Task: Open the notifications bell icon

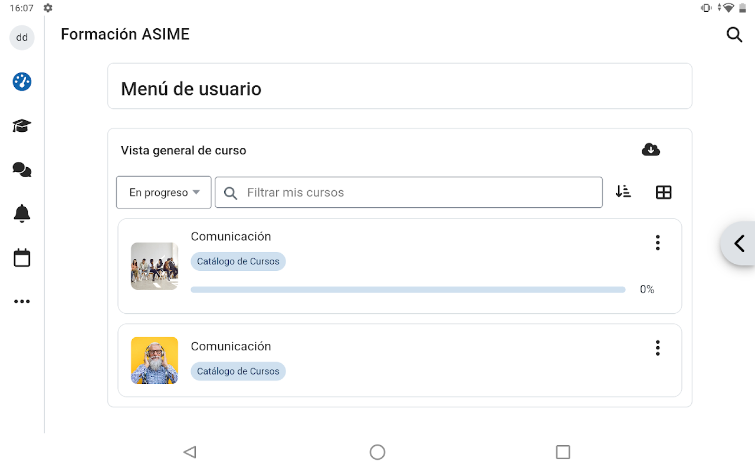Action: [22, 214]
